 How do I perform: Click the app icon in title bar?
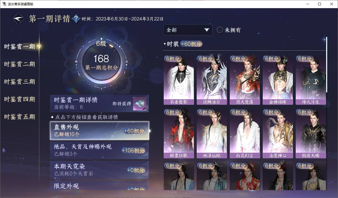[4, 4]
